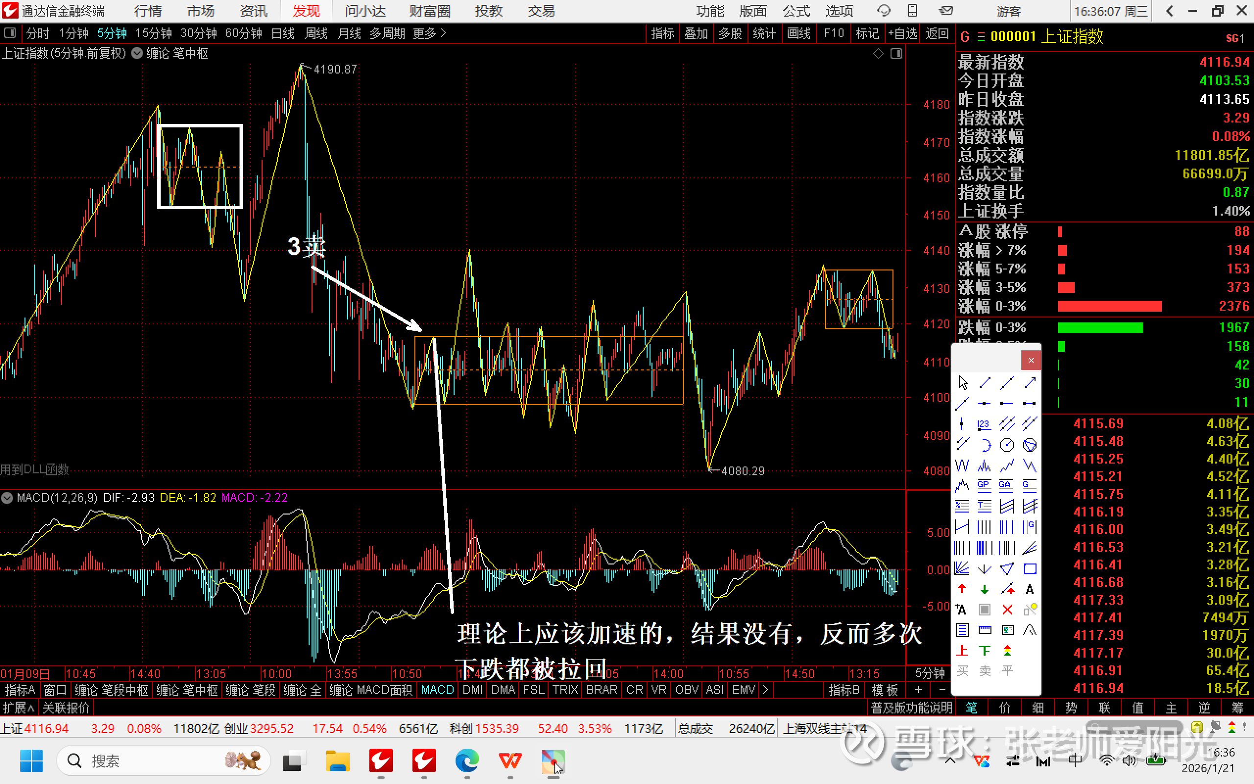Toggle the 缠论 笔中枢 indicator circle button
The height and width of the screenshot is (784, 1254).
point(137,53)
